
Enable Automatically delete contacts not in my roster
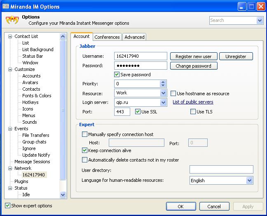84,160
